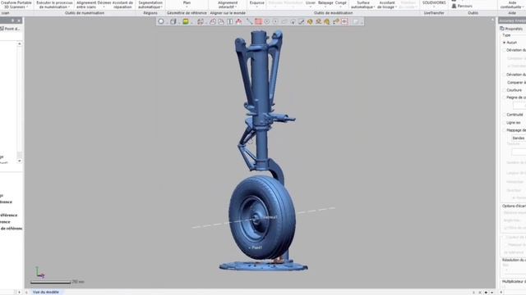Open the Esquisse dropdown

pyautogui.click(x=257, y=4)
